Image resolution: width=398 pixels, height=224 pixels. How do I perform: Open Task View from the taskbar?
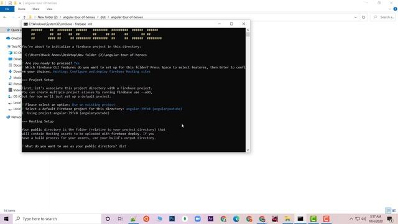pos(120,218)
